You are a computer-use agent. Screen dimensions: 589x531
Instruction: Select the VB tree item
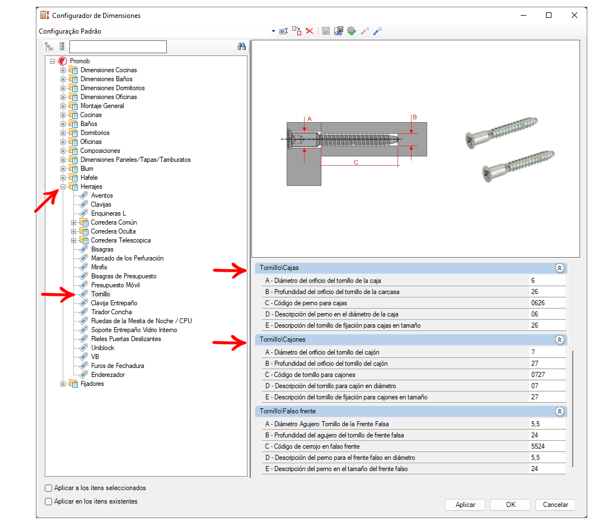[95, 357]
